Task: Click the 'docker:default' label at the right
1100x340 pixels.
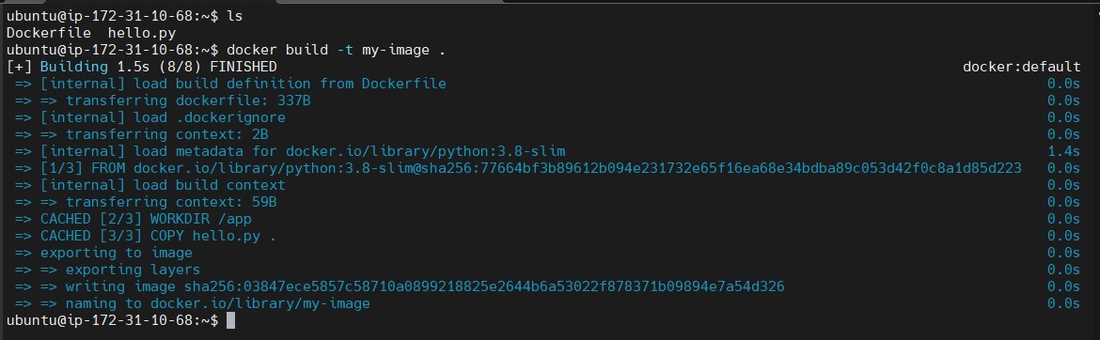Action: point(1021,67)
